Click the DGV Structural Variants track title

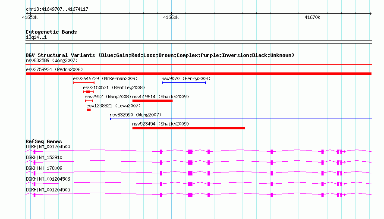click(x=160, y=55)
